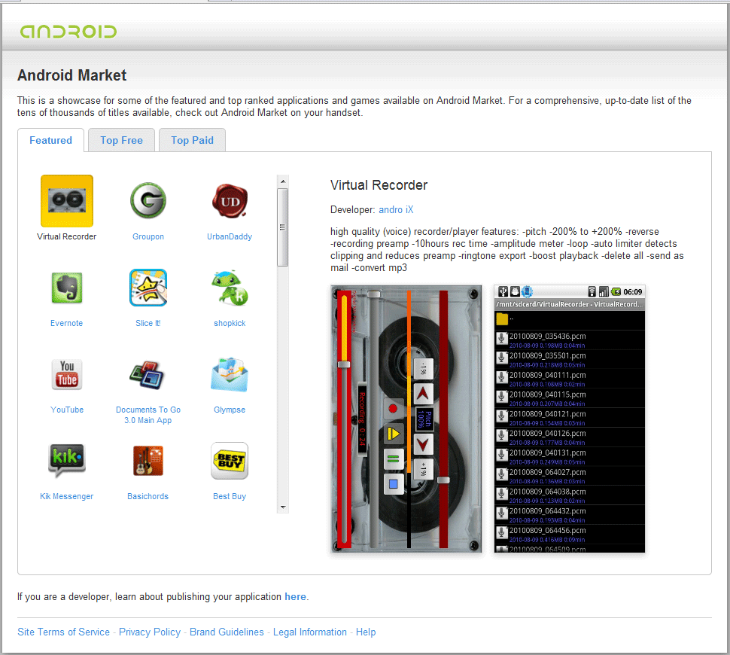Select the Basichords guitar icon
Viewport: 730px width, 655px height.
(148, 461)
